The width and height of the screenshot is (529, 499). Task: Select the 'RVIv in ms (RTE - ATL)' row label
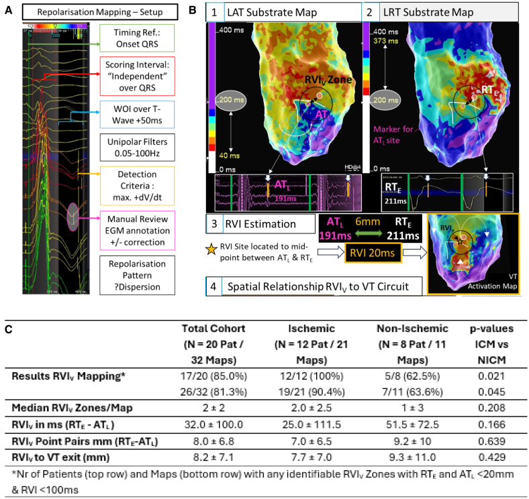[62, 425]
